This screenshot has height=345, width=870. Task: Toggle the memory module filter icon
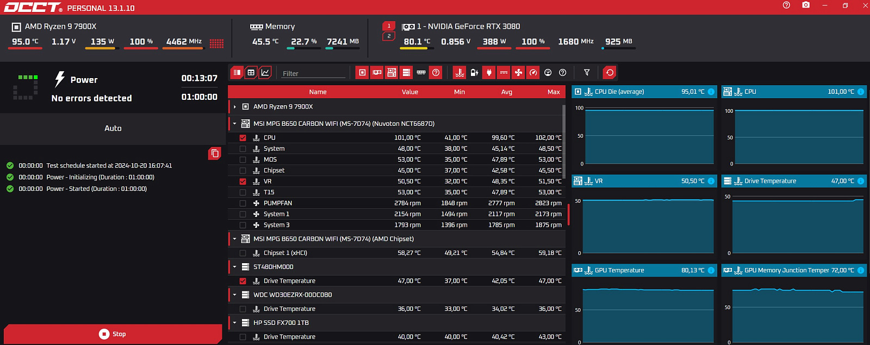[421, 73]
